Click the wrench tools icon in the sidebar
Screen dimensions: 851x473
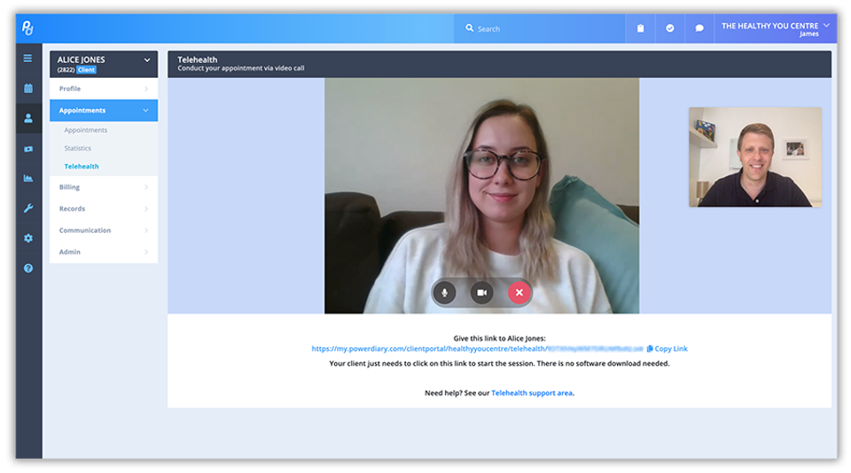click(x=27, y=208)
